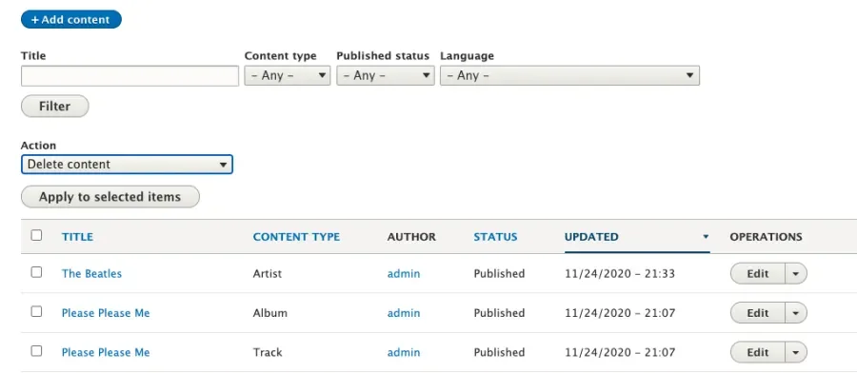
Task: Click the Add content button
Action: pyautogui.click(x=71, y=20)
